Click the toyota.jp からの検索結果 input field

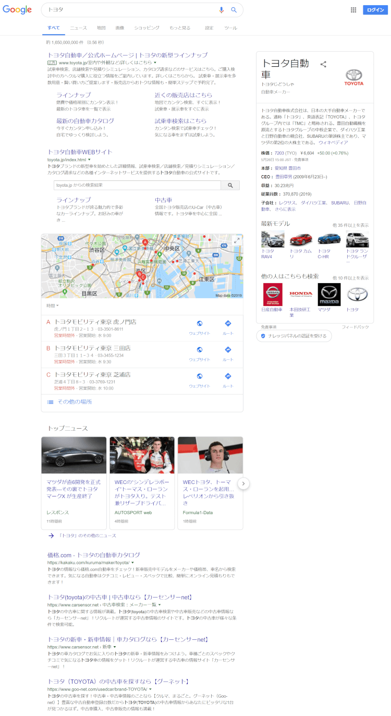pyautogui.click(x=137, y=185)
